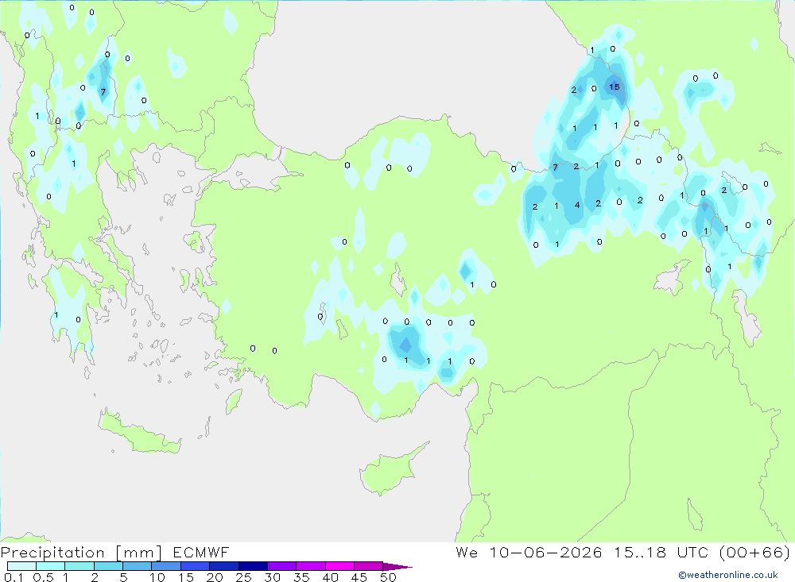Click the '15' precipitation value on the map
The width and height of the screenshot is (795, 582).
614,87
